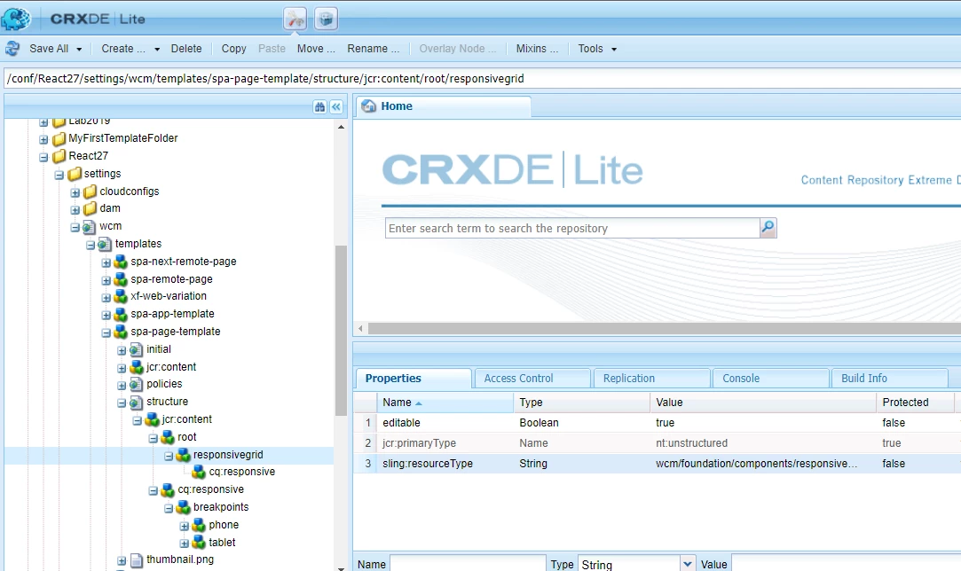The height and width of the screenshot is (571, 961).
Task: Select the breakpoints tree node
Action: tap(221, 507)
